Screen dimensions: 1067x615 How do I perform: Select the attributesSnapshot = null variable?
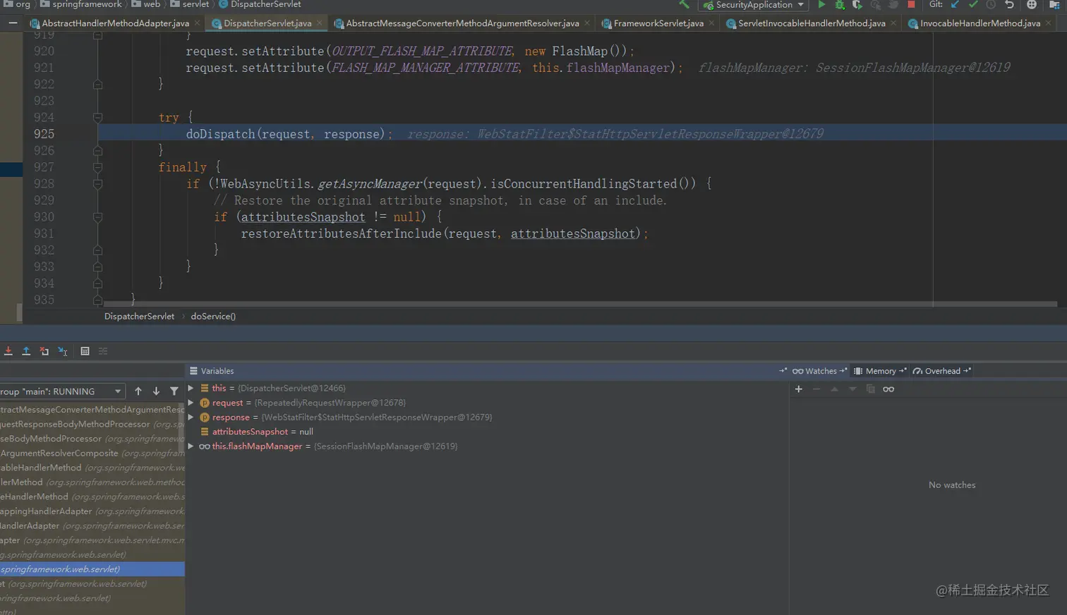click(x=263, y=432)
